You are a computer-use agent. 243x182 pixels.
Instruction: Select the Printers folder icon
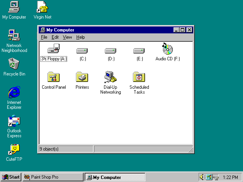[82, 77]
